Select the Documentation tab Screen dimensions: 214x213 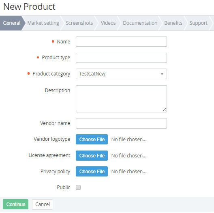pyautogui.click(x=140, y=23)
